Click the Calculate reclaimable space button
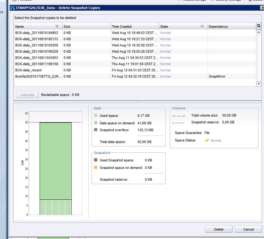Screen dimensions: 264x239 [x=27, y=95]
